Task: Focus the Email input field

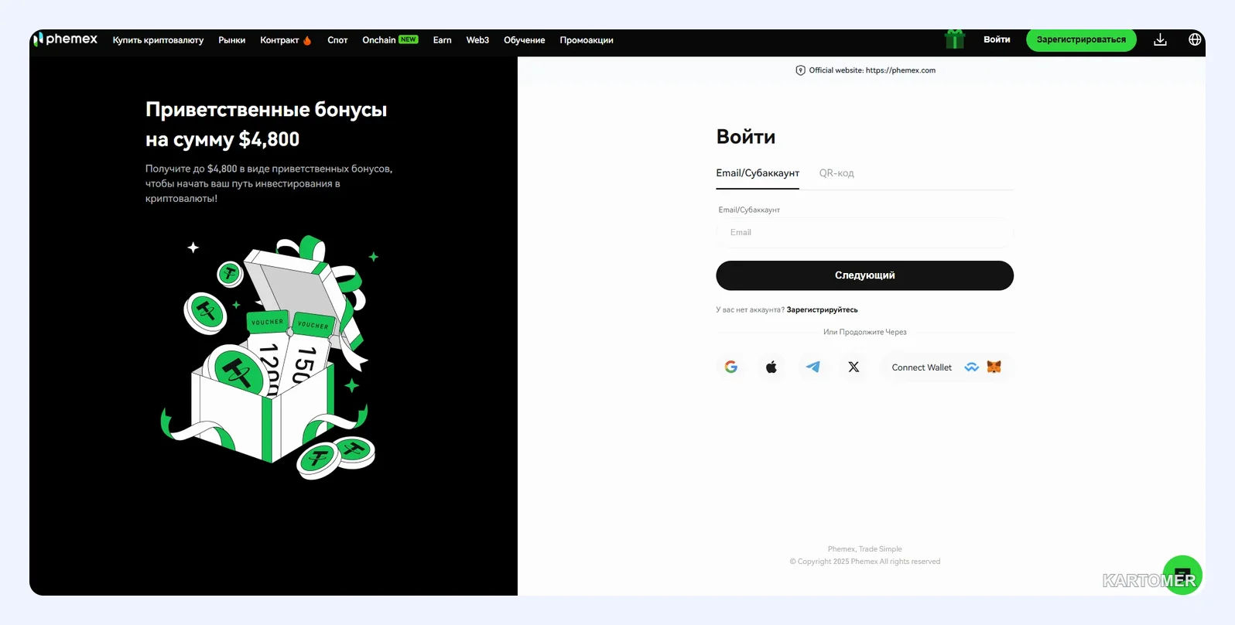Action: click(x=864, y=233)
